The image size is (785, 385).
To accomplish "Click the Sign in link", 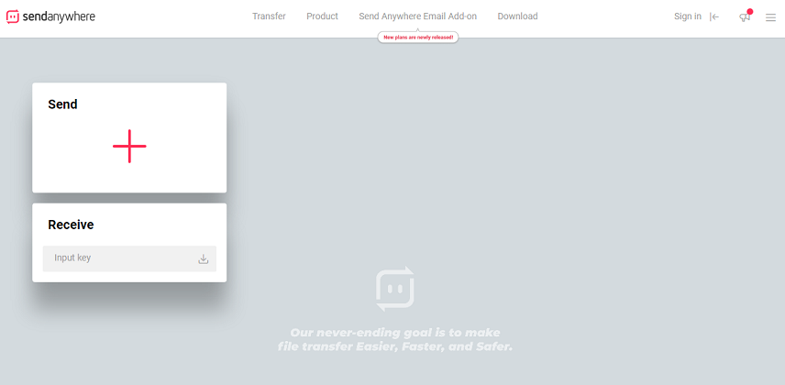I will point(688,16).
